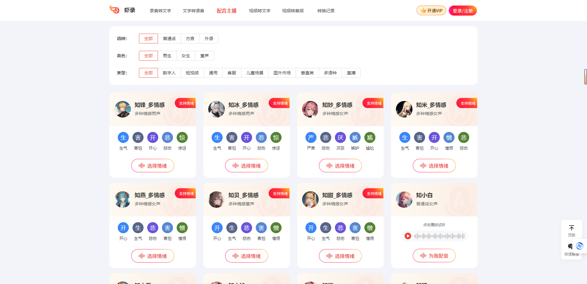Click the 虾录 logo icon

114,10
